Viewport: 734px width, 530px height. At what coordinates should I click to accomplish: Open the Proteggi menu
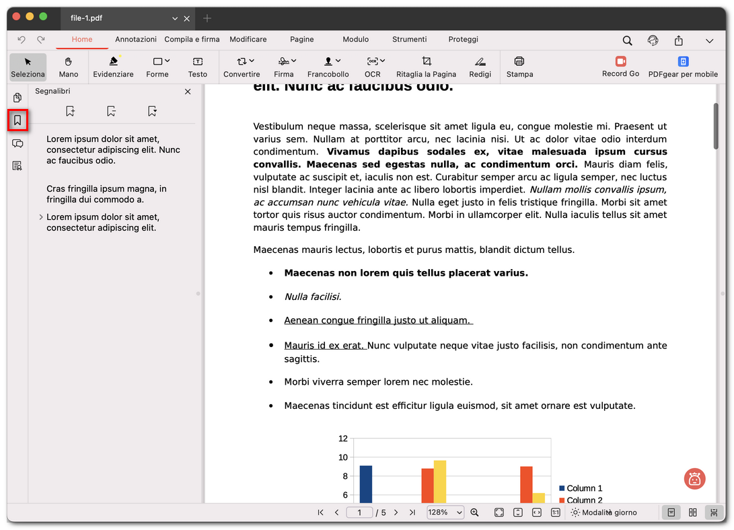(x=463, y=39)
